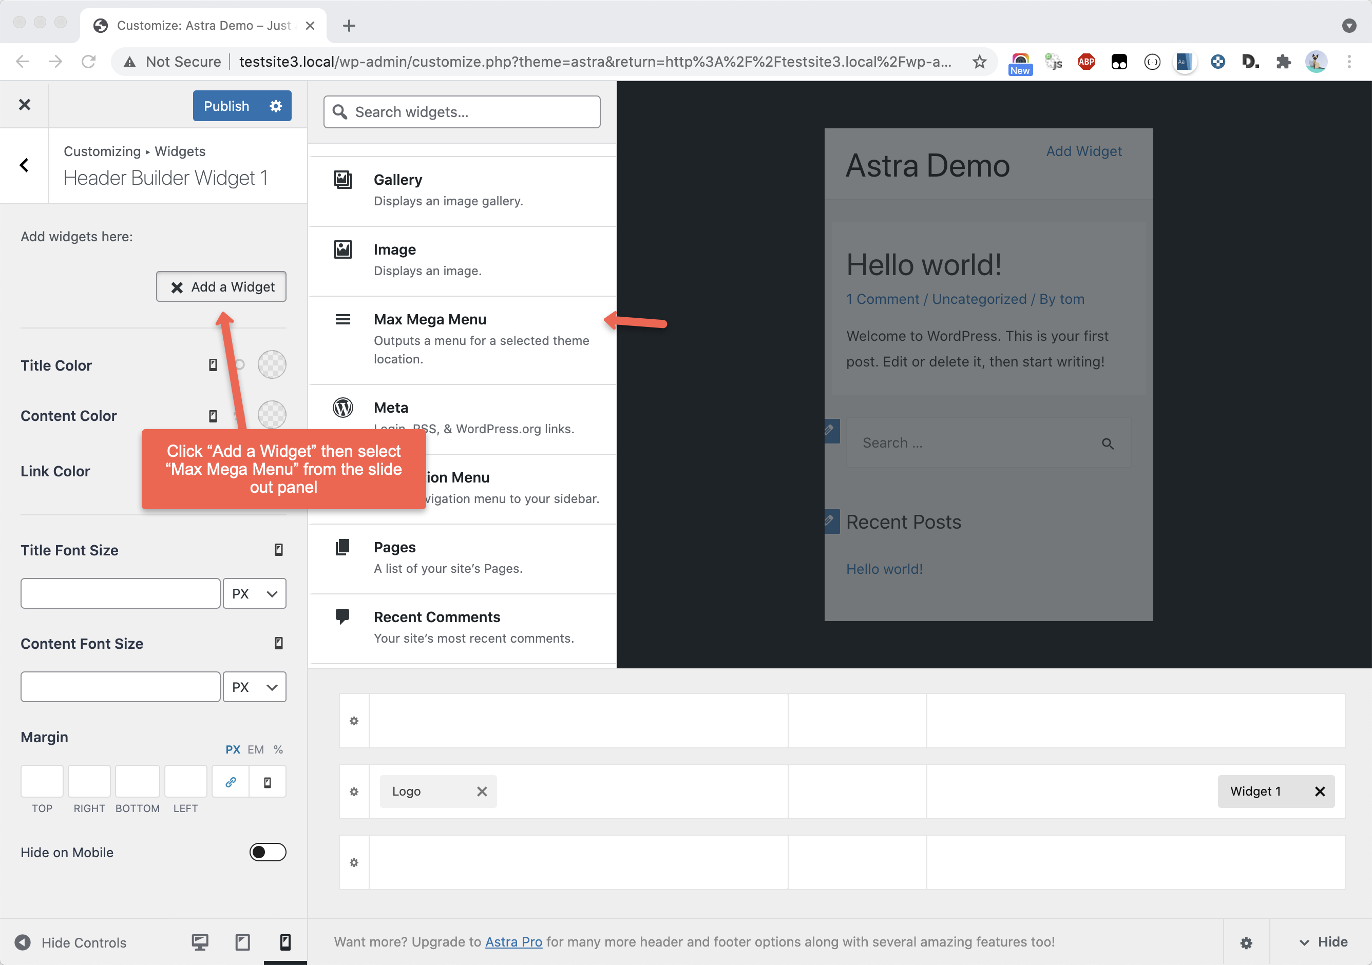Go back using the left chevron
Image resolution: width=1372 pixels, height=965 pixels.
tap(25, 165)
